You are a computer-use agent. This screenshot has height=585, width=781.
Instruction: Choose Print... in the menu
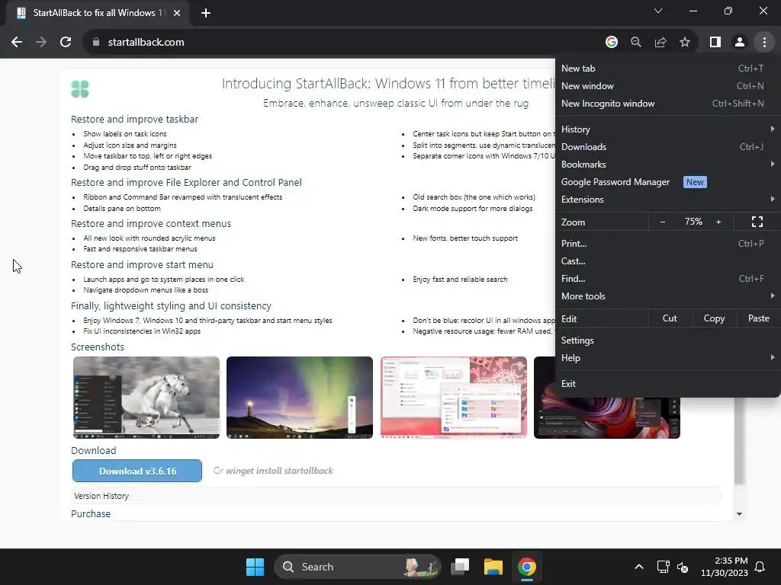[667, 244]
